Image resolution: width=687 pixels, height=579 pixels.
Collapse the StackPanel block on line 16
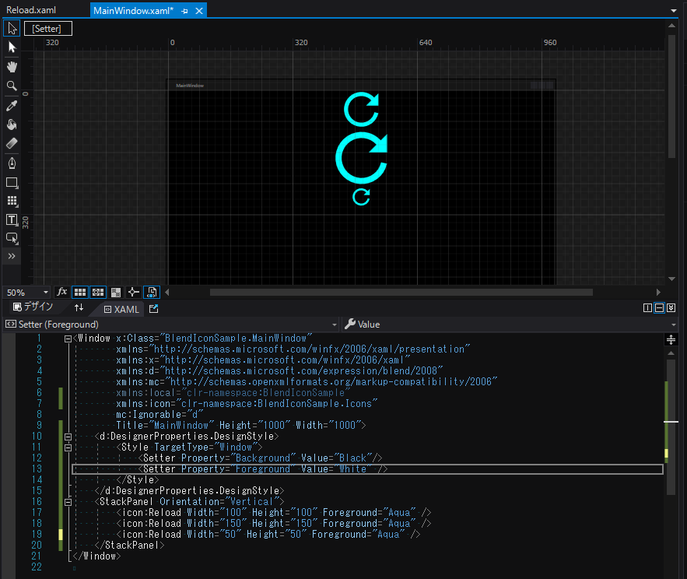(x=68, y=502)
